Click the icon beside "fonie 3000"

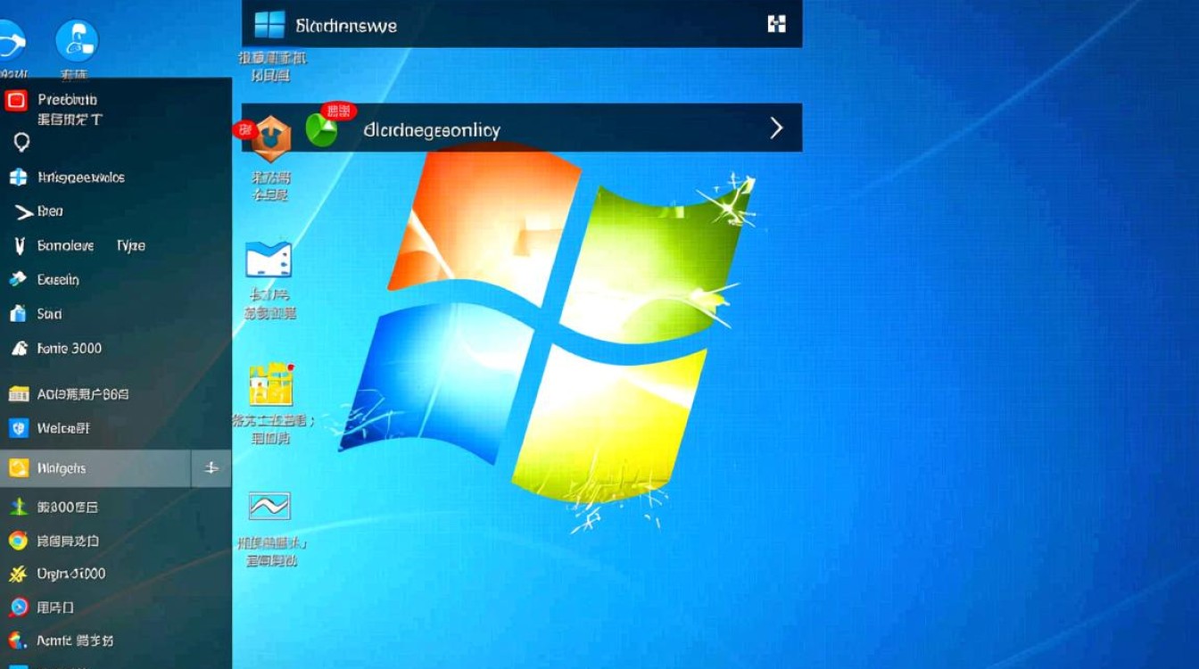pos(19,348)
